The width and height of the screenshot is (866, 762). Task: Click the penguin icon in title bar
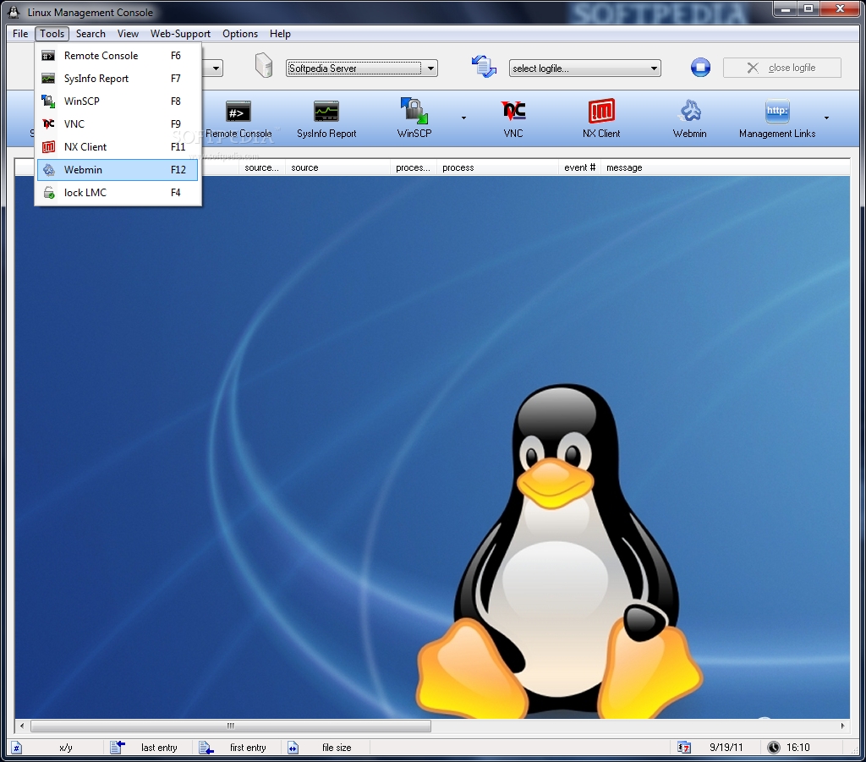click(x=14, y=12)
